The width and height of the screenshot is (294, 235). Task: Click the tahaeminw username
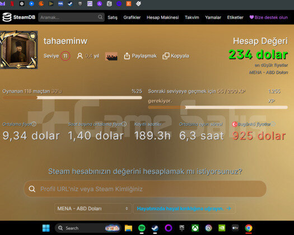tap(66, 41)
